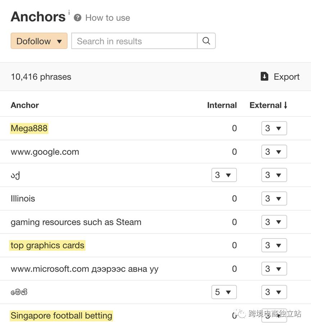The height and width of the screenshot is (327, 311).
Task: Select the Mega888 anchor text
Action: tap(29, 128)
